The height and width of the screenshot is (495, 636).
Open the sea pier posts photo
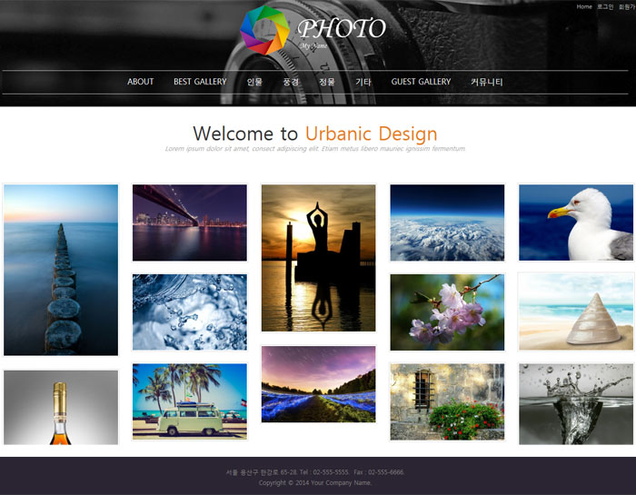(61, 270)
